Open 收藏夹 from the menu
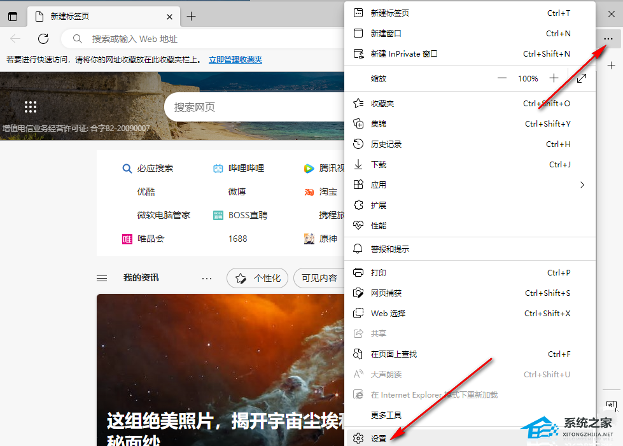This screenshot has height=446, width=623. tap(470, 103)
